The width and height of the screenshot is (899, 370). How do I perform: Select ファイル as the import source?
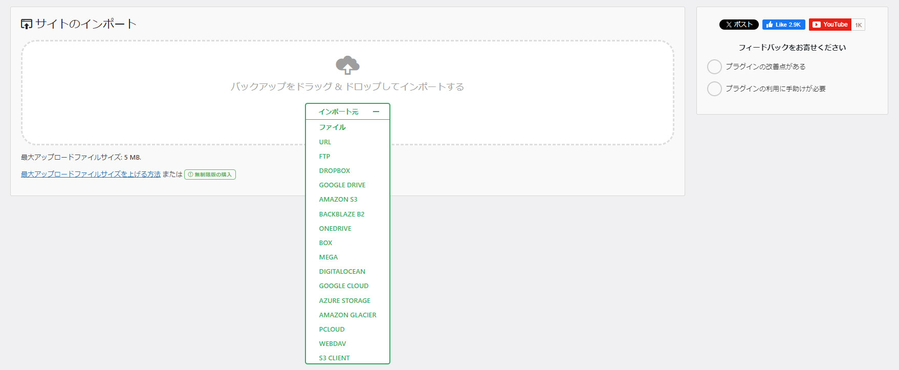(333, 127)
